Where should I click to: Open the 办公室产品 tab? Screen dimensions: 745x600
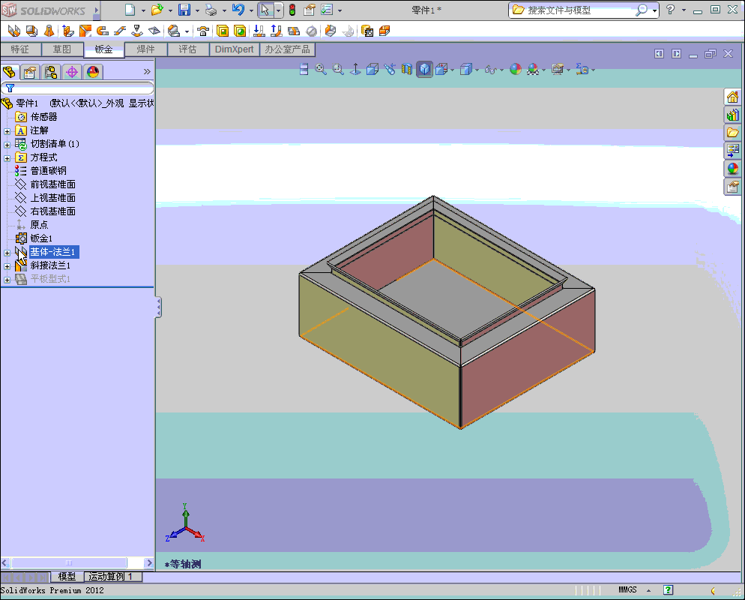[287, 49]
